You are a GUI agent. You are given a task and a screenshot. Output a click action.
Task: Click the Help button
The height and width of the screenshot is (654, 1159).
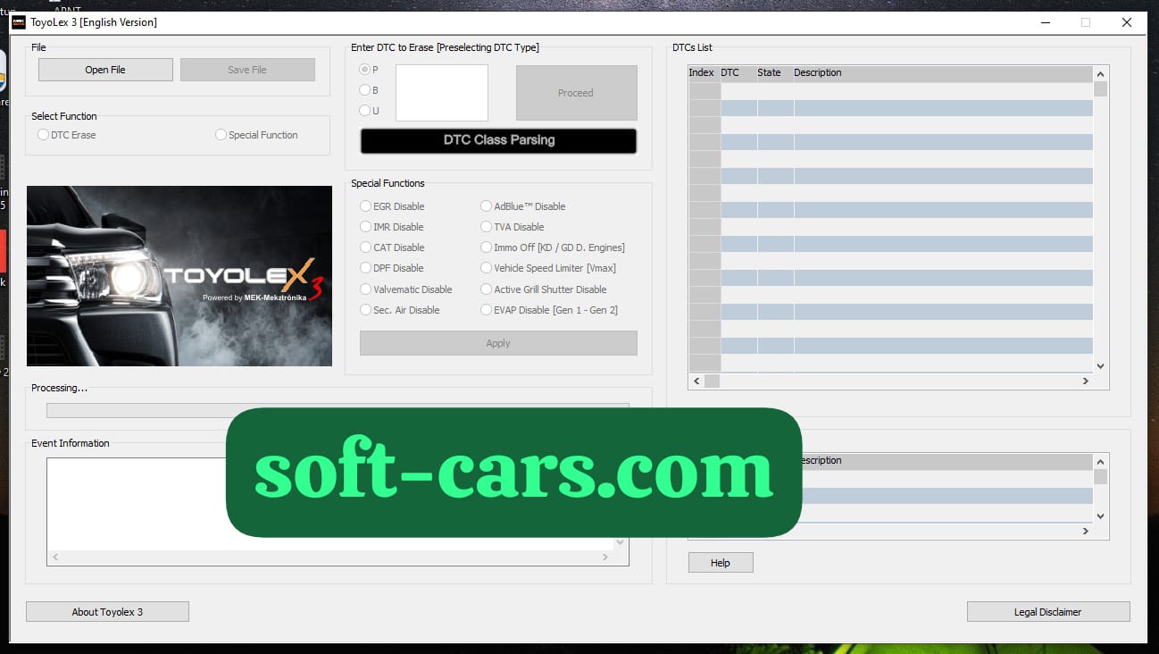click(x=721, y=563)
